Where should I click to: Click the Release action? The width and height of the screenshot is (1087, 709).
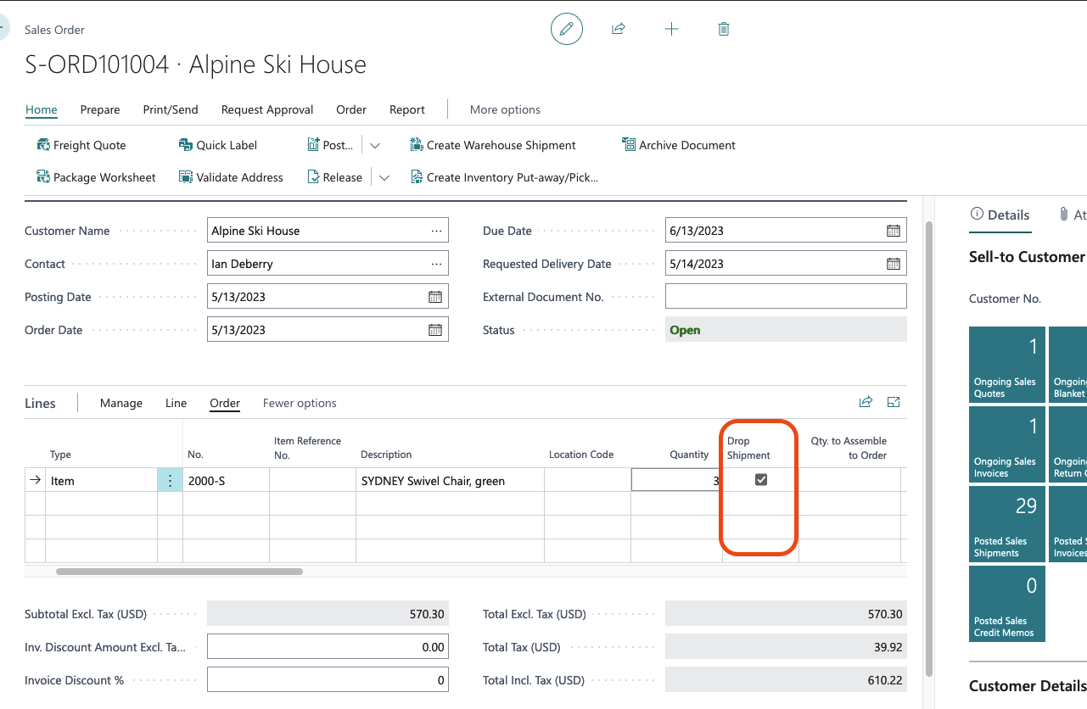point(334,177)
